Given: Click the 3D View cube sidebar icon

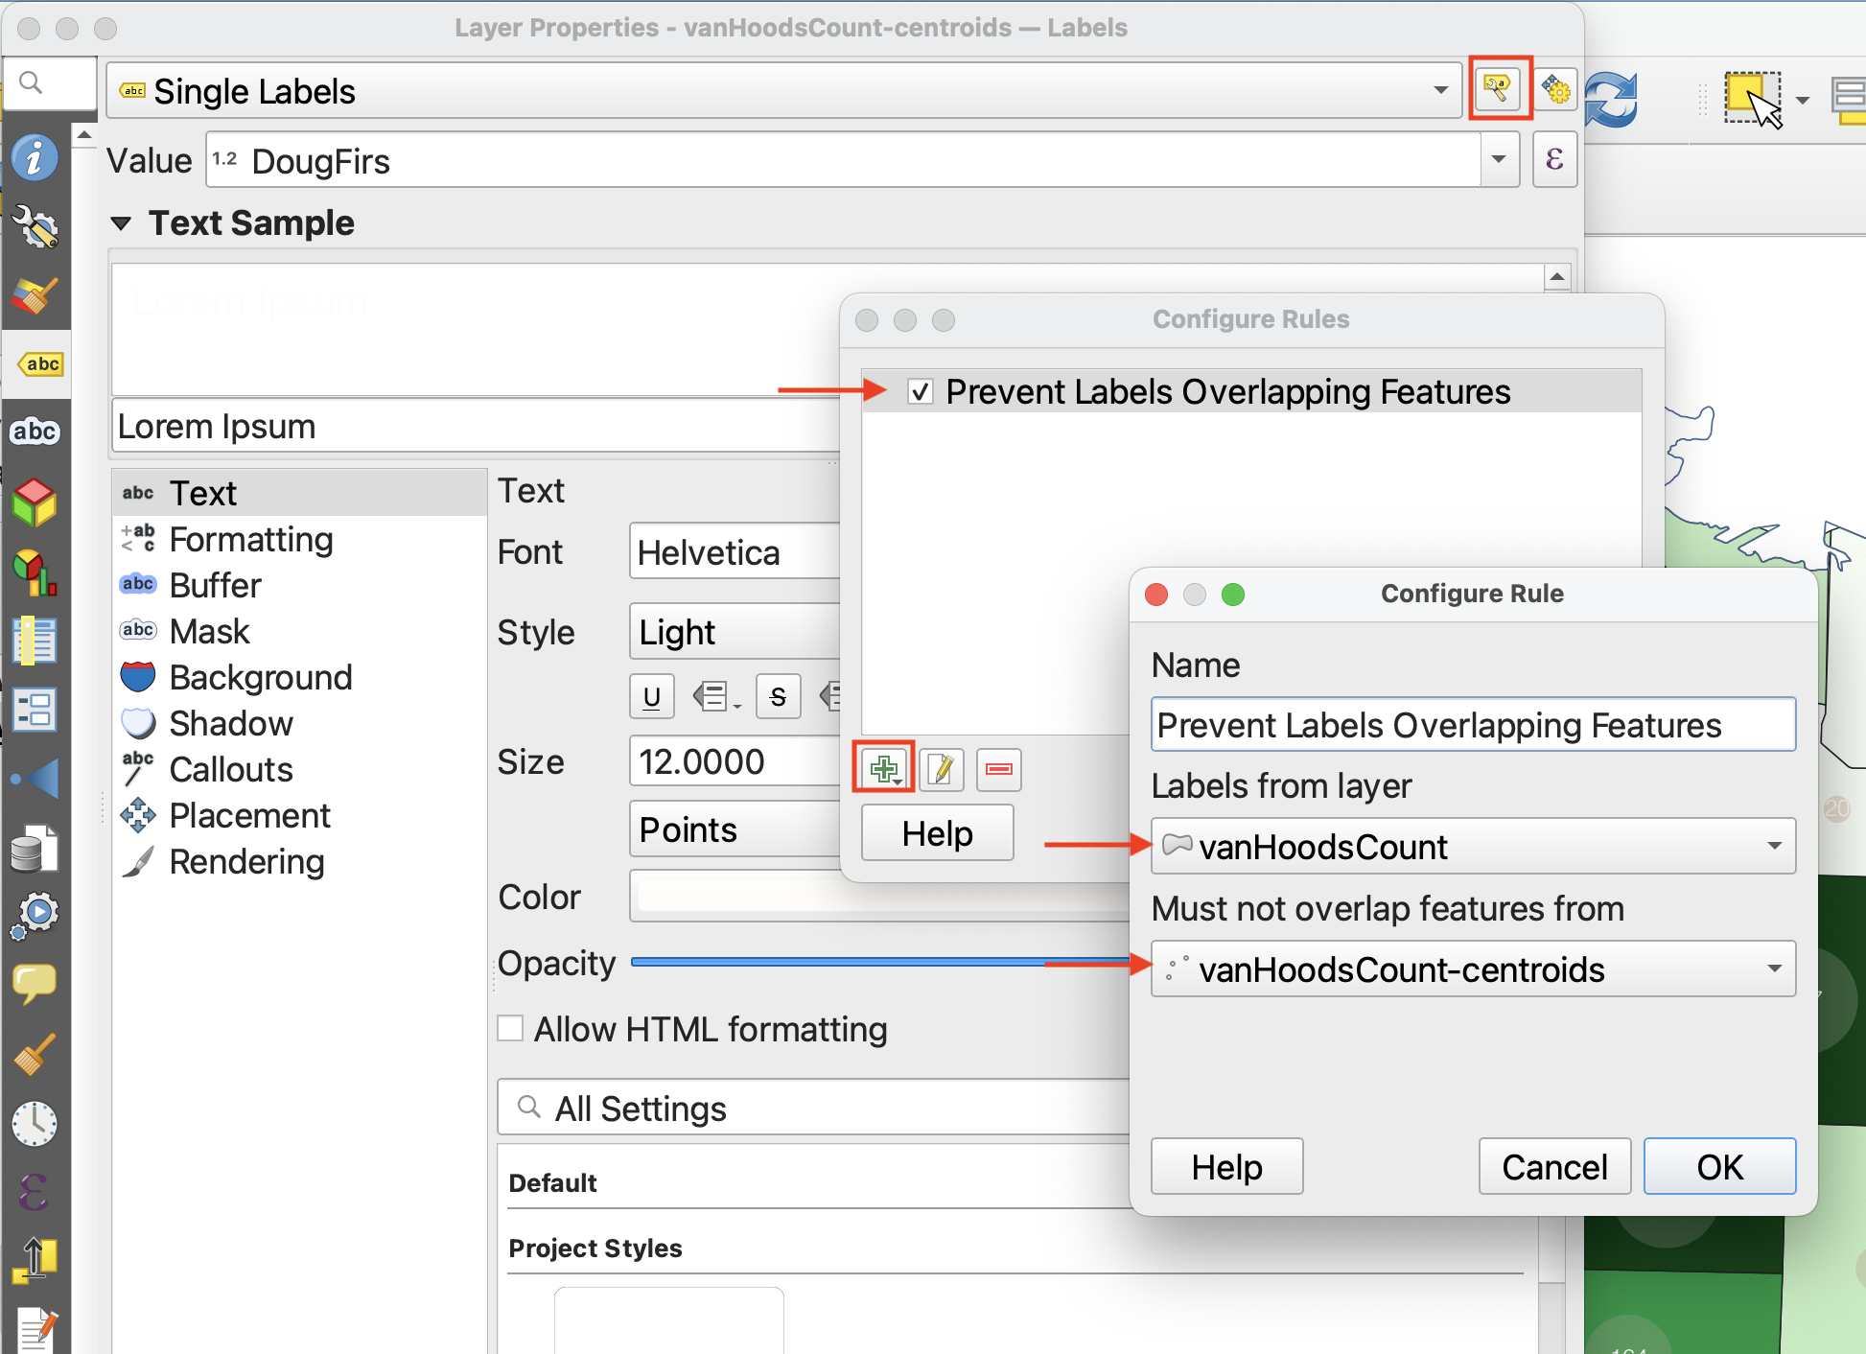Looking at the screenshot, I should (35, 502).
